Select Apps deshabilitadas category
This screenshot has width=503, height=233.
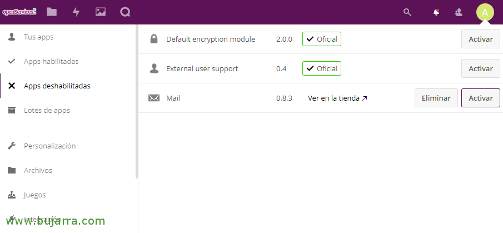click(57, 86)
